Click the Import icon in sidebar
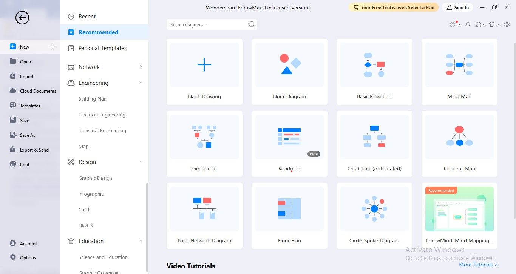Image resolution: width=516 pixels, height=274 pixels. (13, 76)
